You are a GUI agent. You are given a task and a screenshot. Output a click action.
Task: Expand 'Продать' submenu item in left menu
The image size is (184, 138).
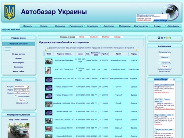coord(8,47)
